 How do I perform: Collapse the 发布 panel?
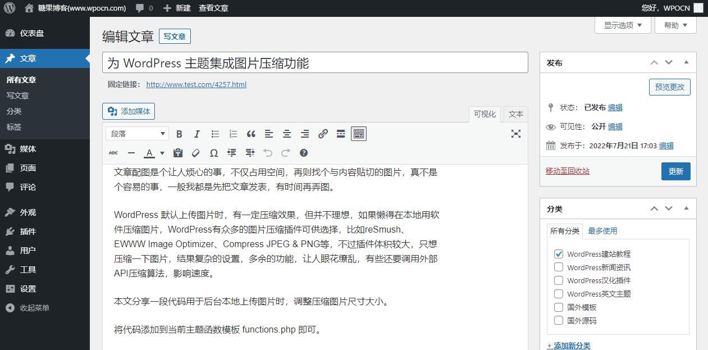(686, 62)
